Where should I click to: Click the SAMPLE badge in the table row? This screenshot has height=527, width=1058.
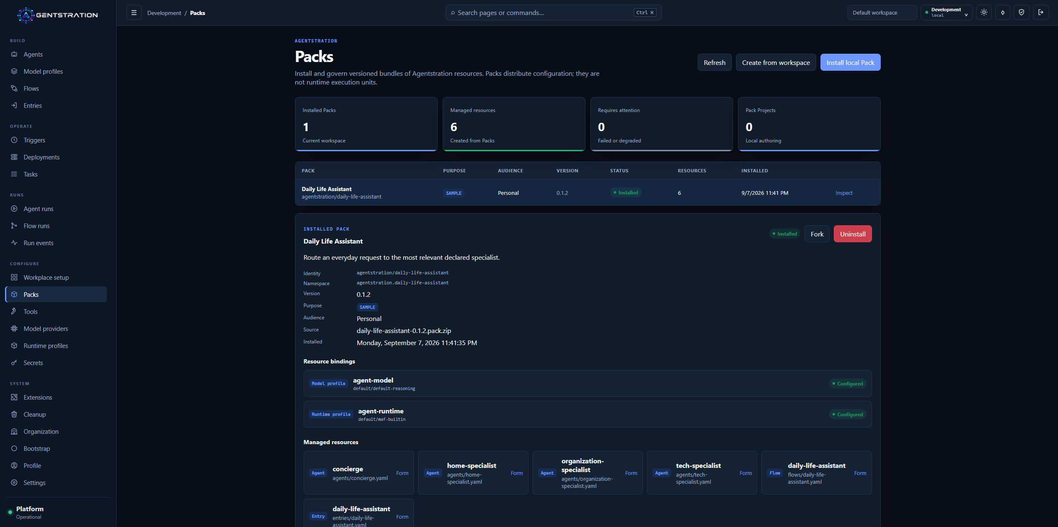pyautogui.click(x=453, y=193)
